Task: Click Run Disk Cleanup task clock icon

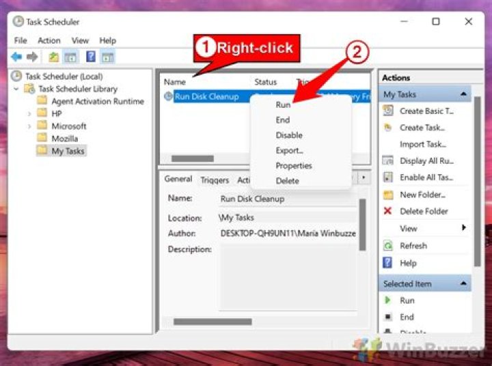Action: (168, 96)
